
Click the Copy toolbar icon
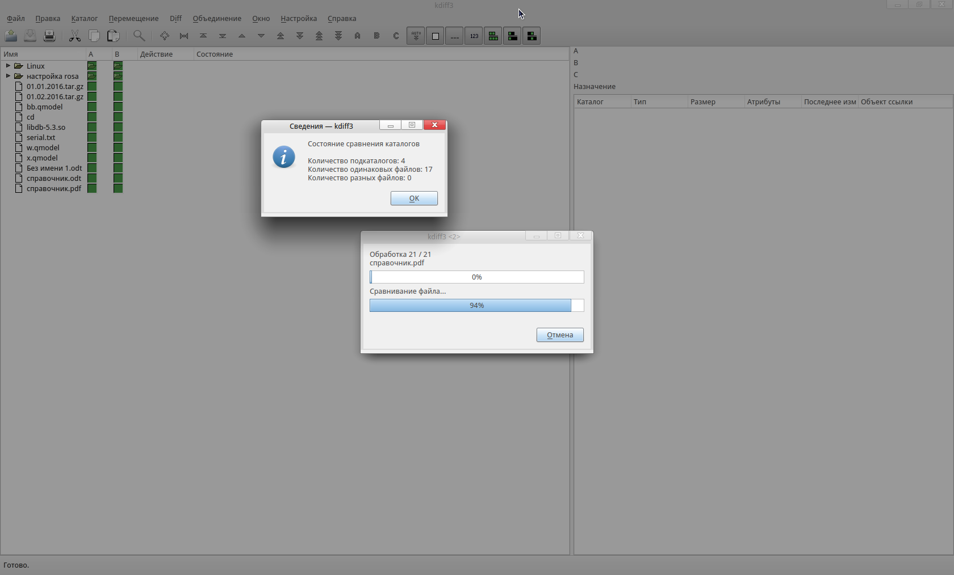click(x=94, y=36)
